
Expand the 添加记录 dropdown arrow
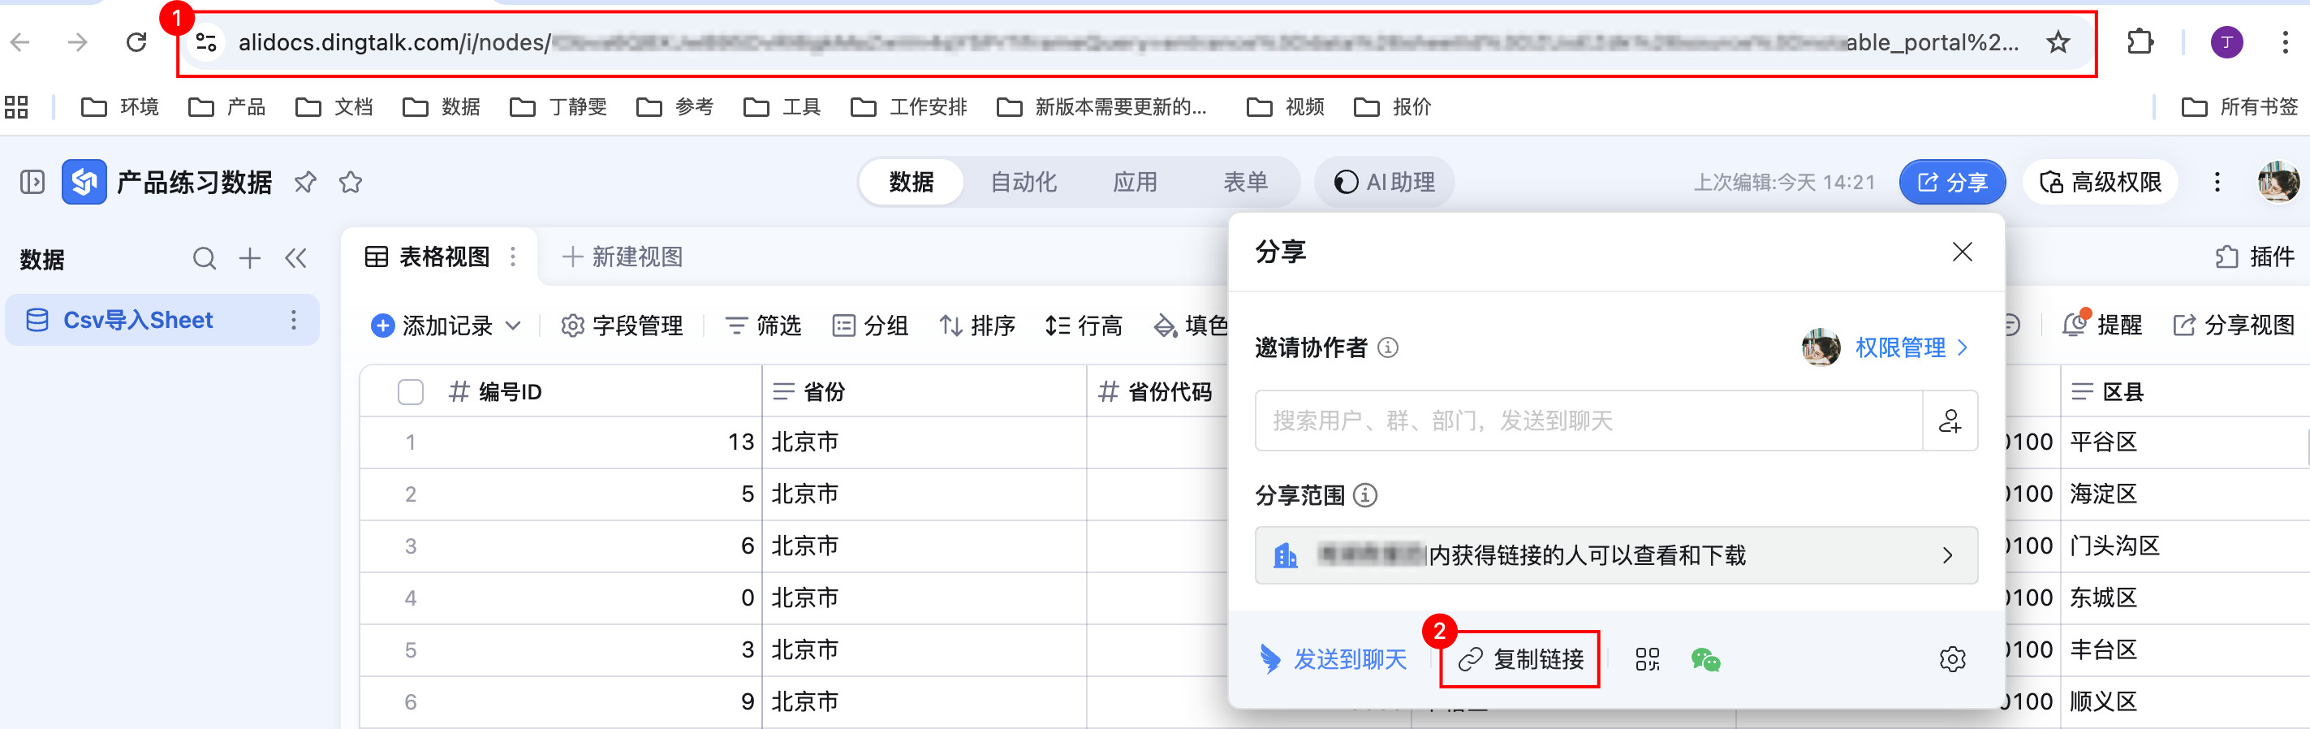[514, 326]
